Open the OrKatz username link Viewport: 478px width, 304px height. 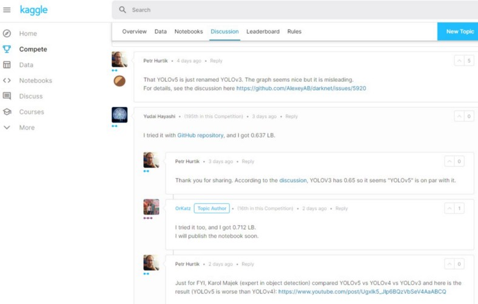click(x=183, y=208)
